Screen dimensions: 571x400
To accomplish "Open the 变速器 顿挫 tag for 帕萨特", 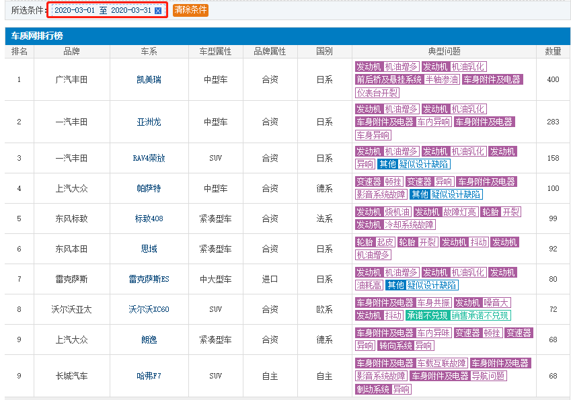I will (x=379, y=182).
